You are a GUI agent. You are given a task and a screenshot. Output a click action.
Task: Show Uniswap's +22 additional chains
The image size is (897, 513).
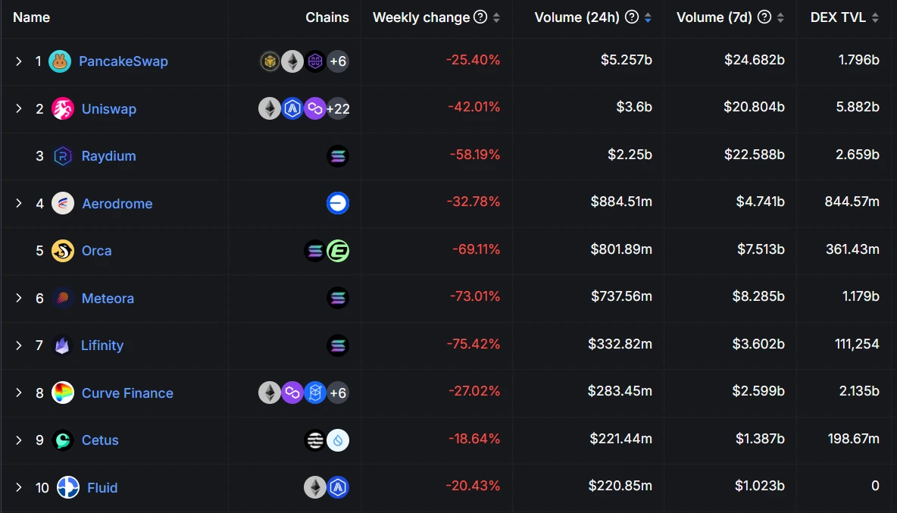click(x=338, y=109)
